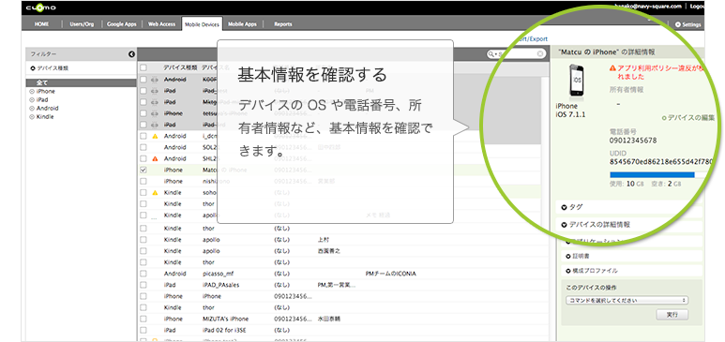Check the picasso_mf row checkbox
The height and width of the screenshot is (342, 725).
pos(143,274)
